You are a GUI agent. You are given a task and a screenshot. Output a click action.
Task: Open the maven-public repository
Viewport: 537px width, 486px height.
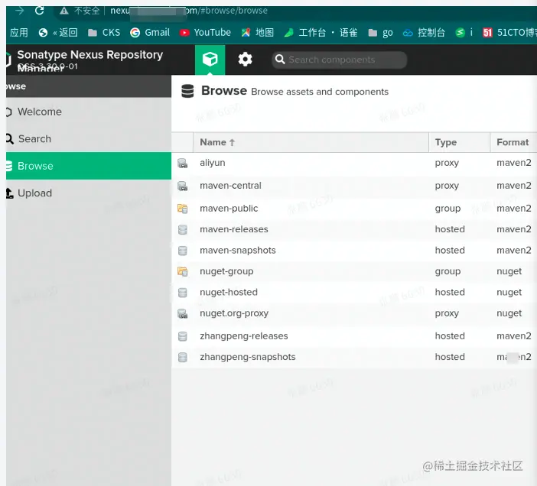point(229,209)
